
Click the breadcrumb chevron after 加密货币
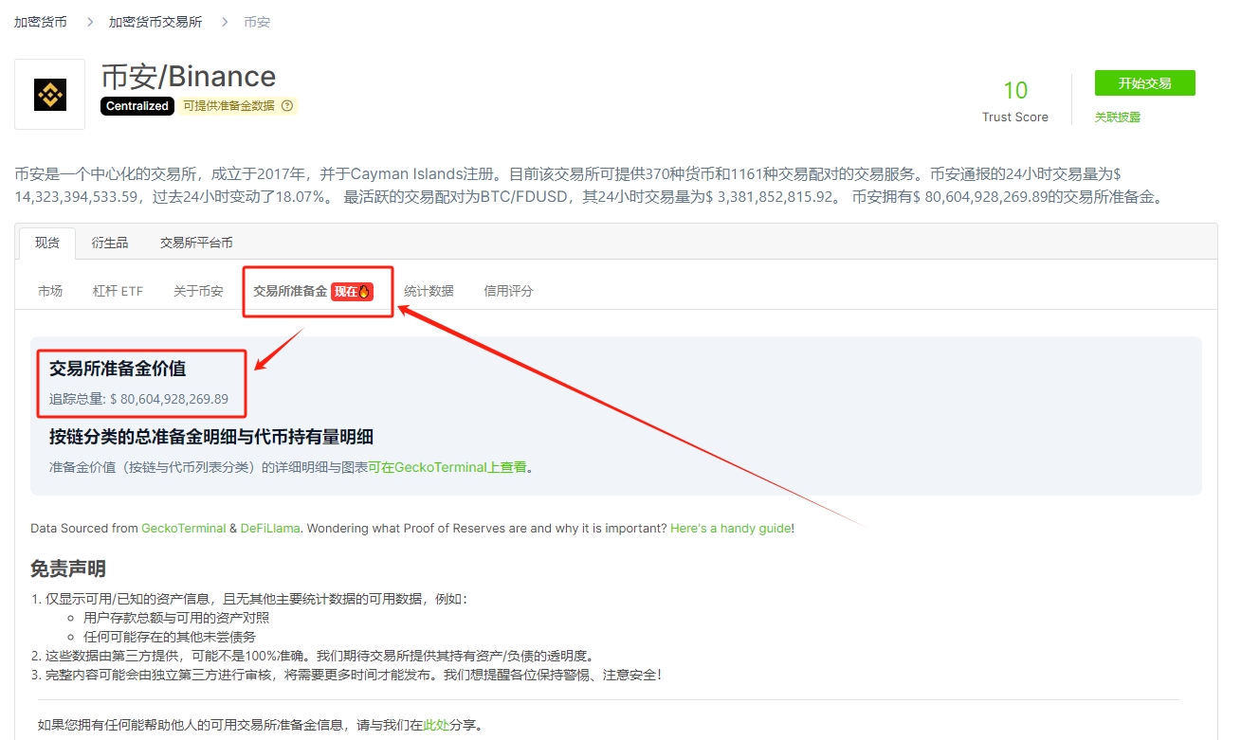tap(90, 22)
